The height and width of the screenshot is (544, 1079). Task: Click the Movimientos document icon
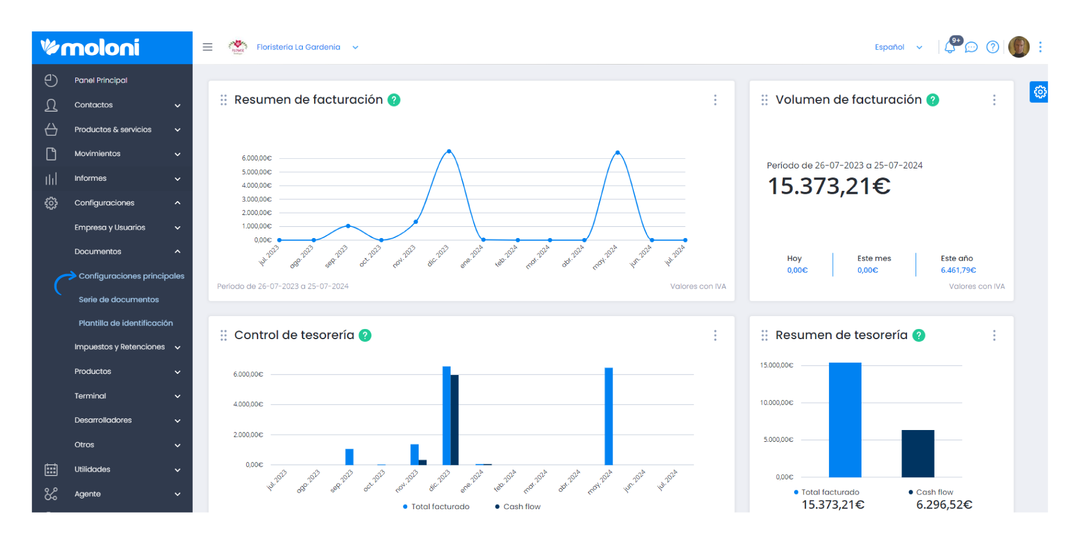pos(51,154)
